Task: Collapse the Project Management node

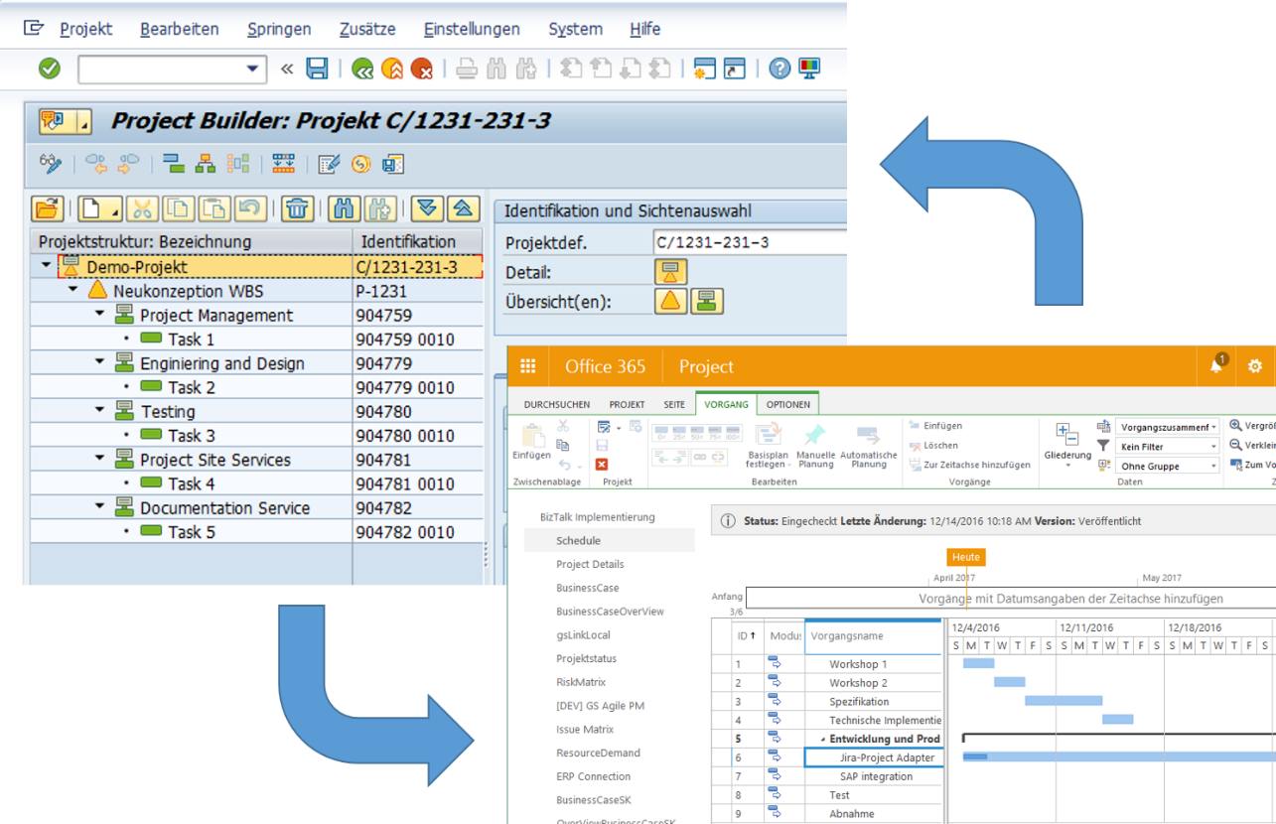Action: point(99,315)
